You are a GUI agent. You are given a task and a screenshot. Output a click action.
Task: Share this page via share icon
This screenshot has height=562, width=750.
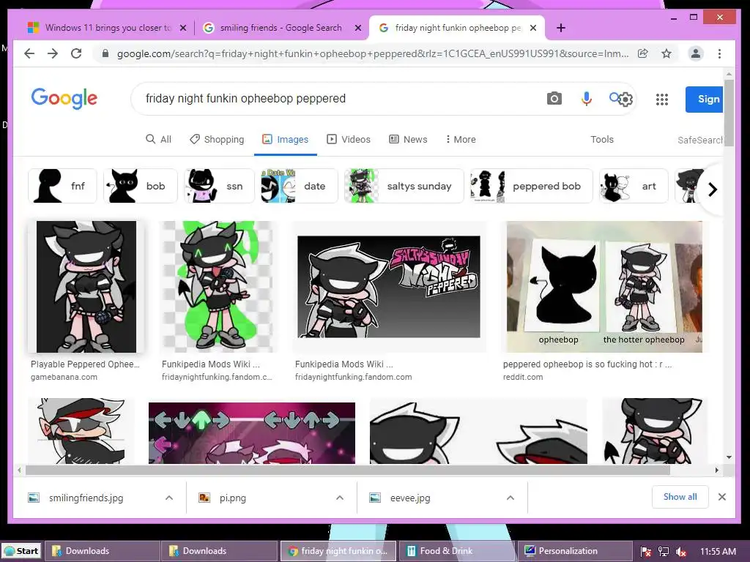coord(643,53)
